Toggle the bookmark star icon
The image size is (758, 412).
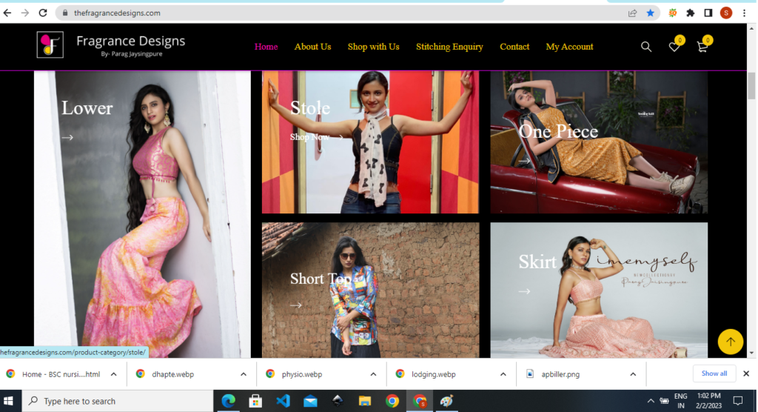coord(651,13)
